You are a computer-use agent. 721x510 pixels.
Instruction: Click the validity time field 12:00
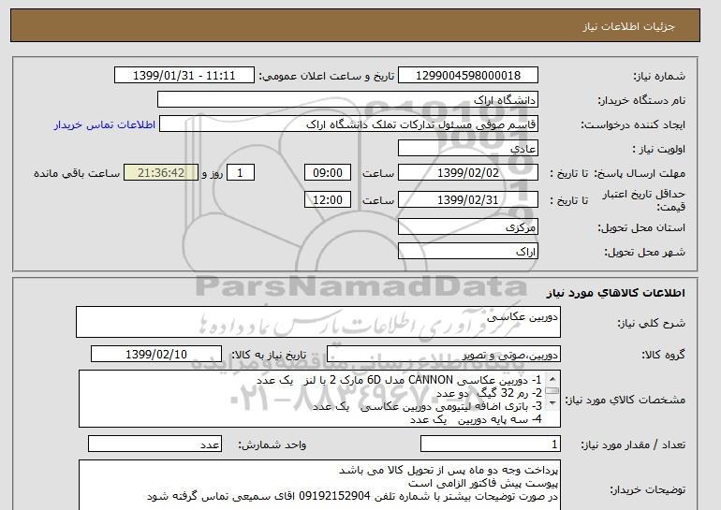pyautogui.click(x=328, y=200)
